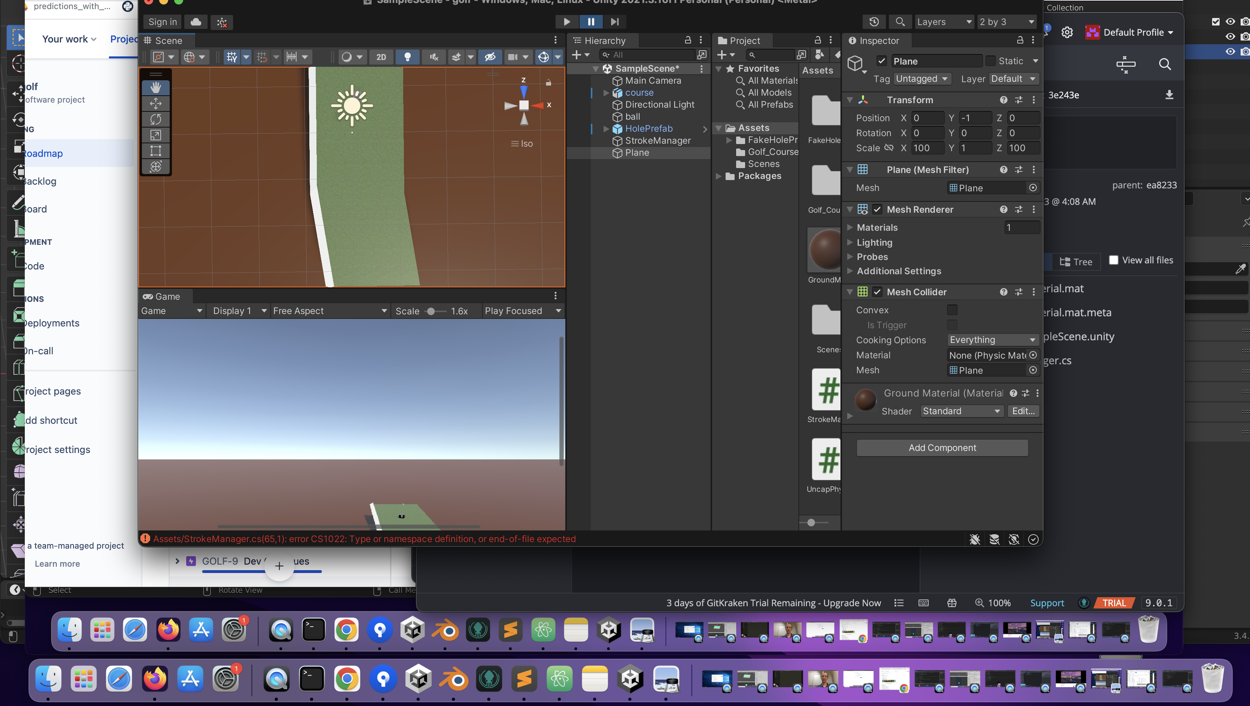1250x706 pixels.
Task: Click the Sign in button
Action: click(x=162, y=22)
